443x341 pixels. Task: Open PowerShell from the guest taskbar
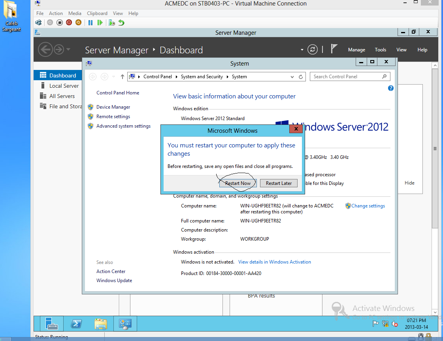pos(76,324)
